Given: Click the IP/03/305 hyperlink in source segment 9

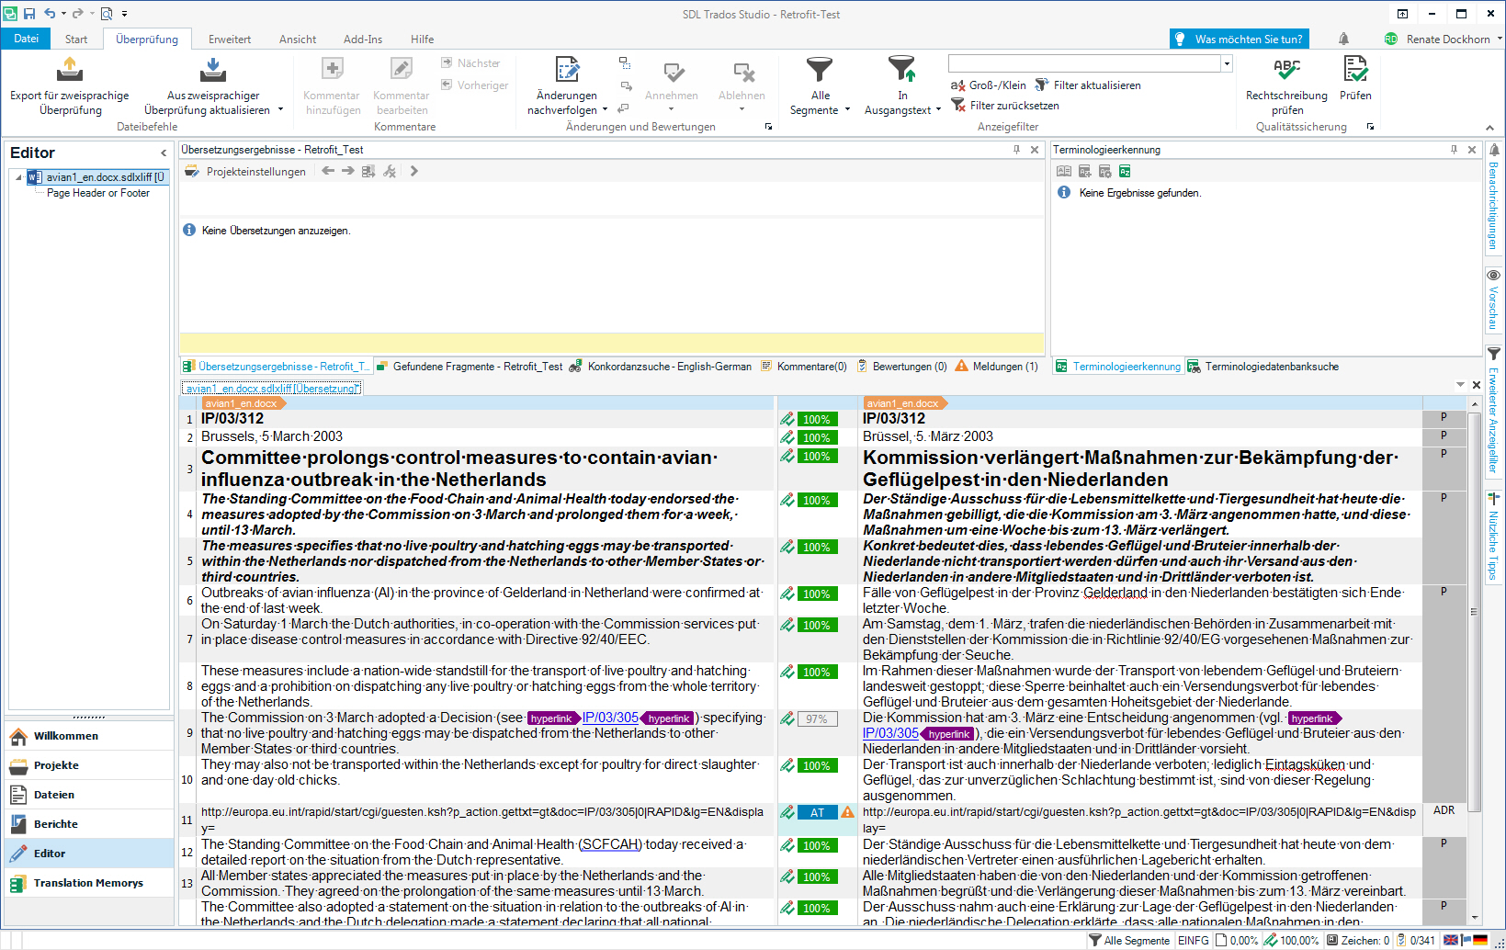Looking at the screenshot, I should coord(610,718).
